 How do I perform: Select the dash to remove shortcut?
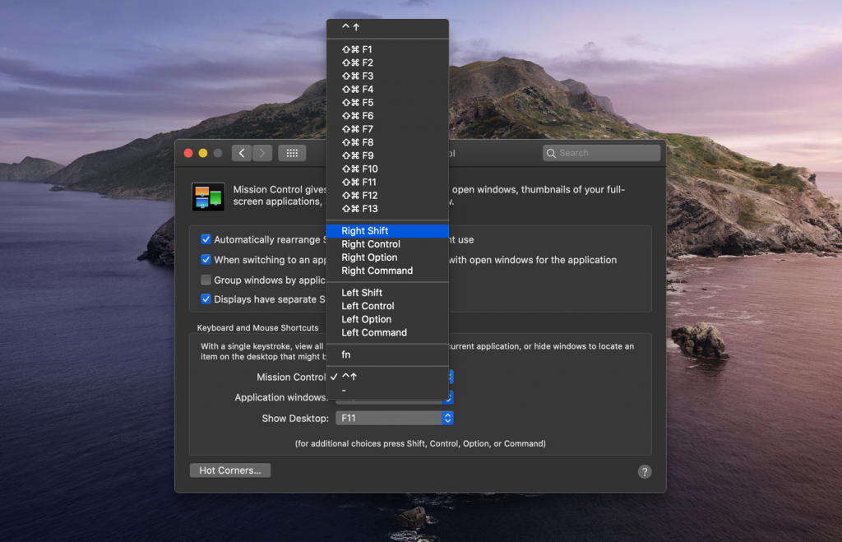(x=345, y=391)
